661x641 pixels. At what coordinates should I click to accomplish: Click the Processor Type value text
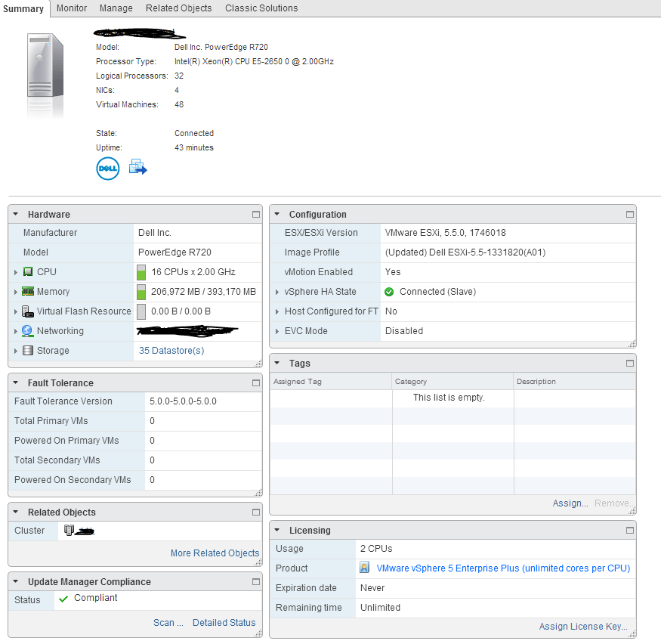[x=254, y=61]
